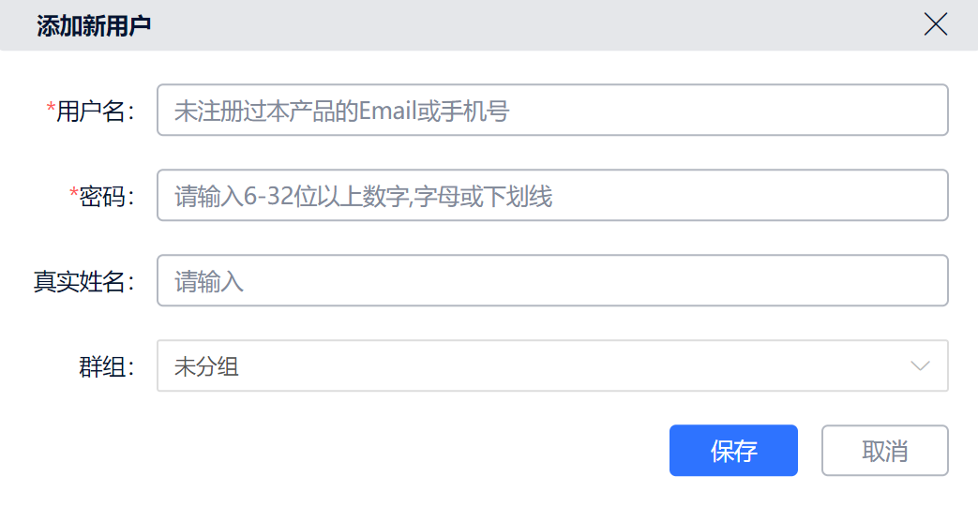Image resolution: width=978 pixels, height=506 pixels.
Task: Save the new user with 保存
Action: (x=733, y=451)
